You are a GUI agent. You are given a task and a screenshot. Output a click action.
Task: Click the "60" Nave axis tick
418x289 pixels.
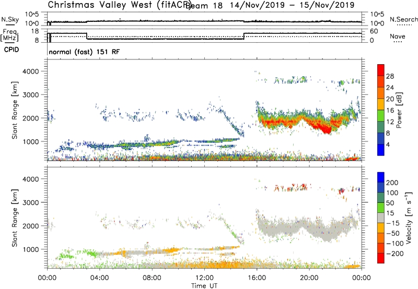tap(374, 31)
